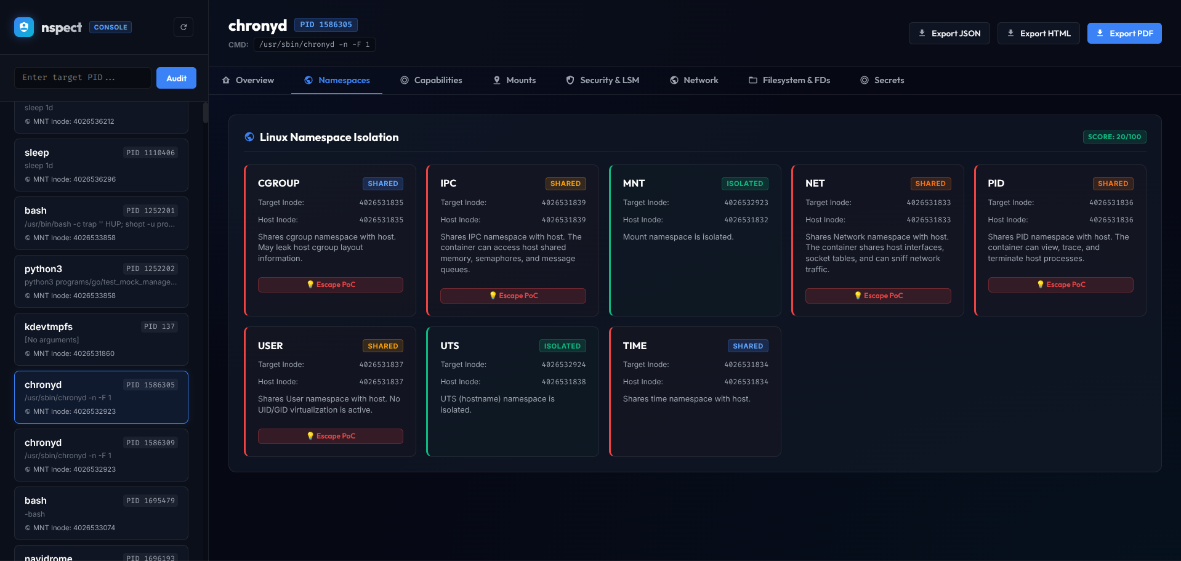The height and width of the screenshot is (561, 1181).
Task: Click the shield icon on Security & LSM
Action: [570, 81]
